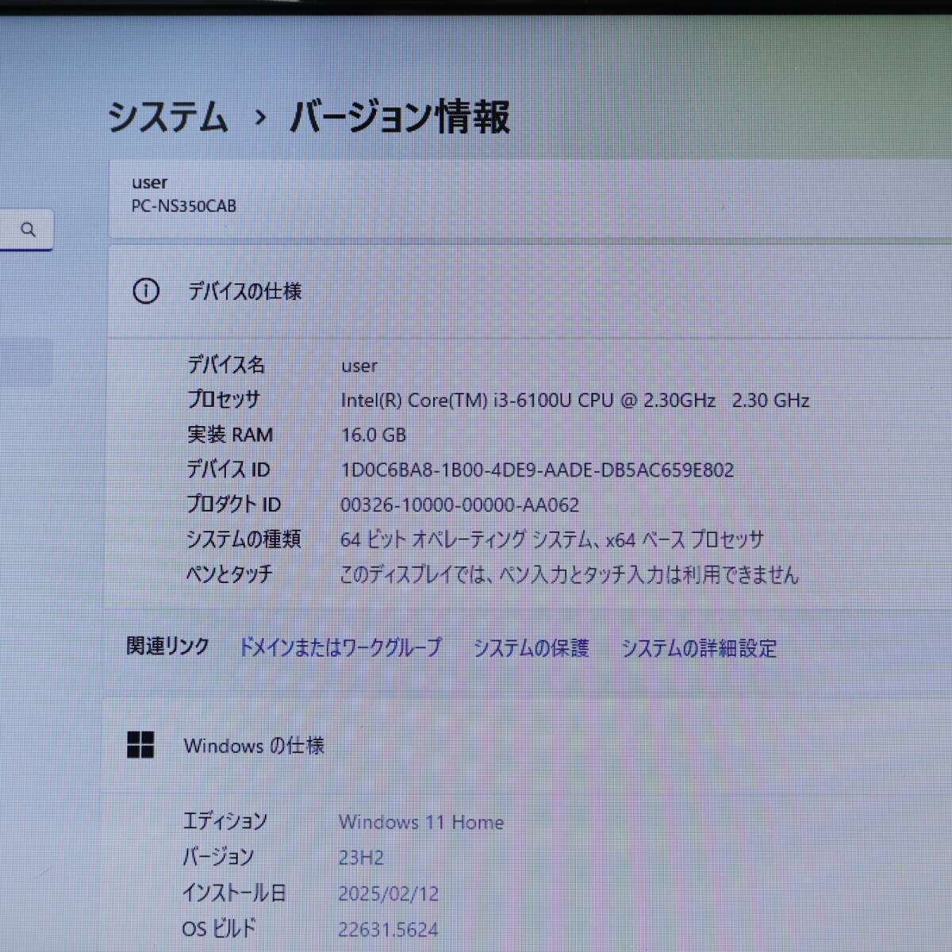The image size is (952, 952).
Task: Open ドメインまたはワークグループ link
Action: click(x=340, y=647)
